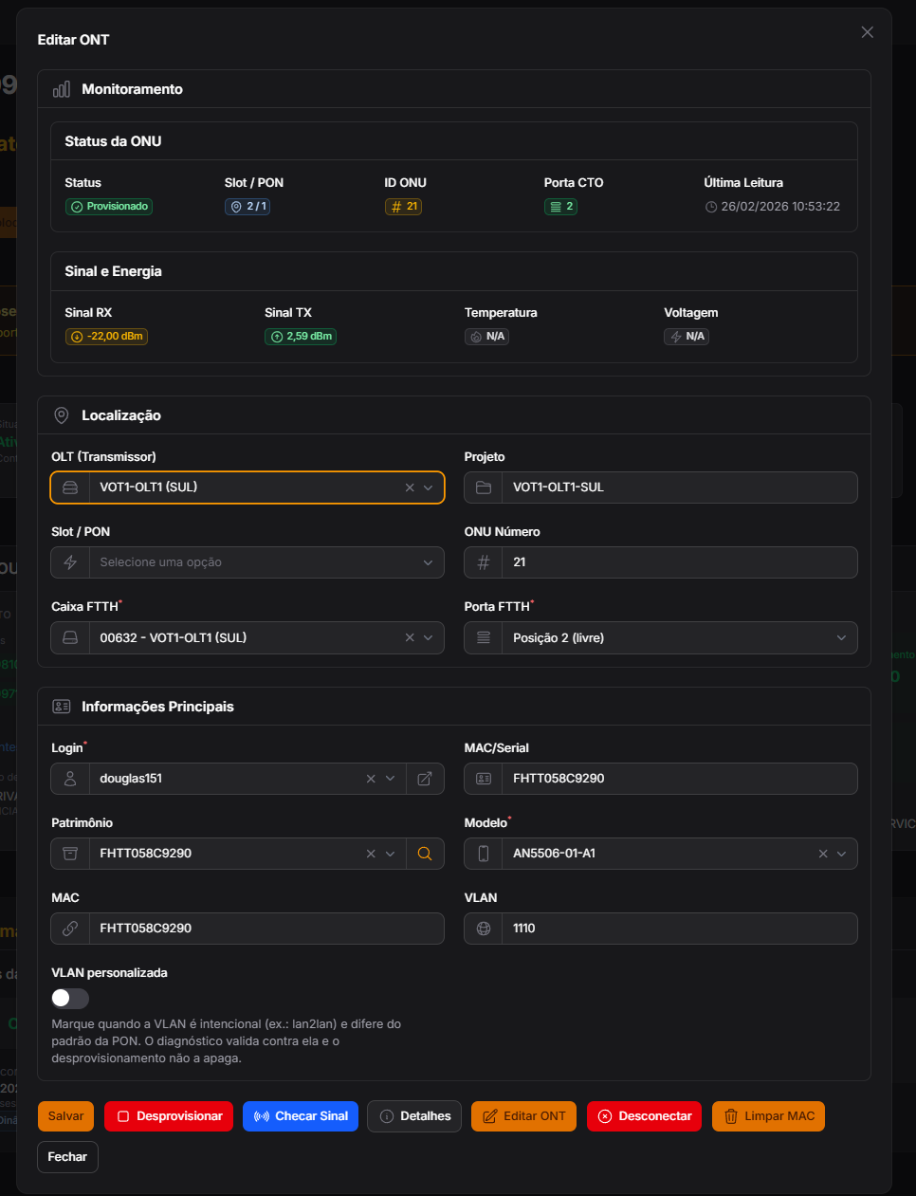Screen dimensions: 916x1196
Task: Click the Modelo device phone icon
Action: click(484, 854)
